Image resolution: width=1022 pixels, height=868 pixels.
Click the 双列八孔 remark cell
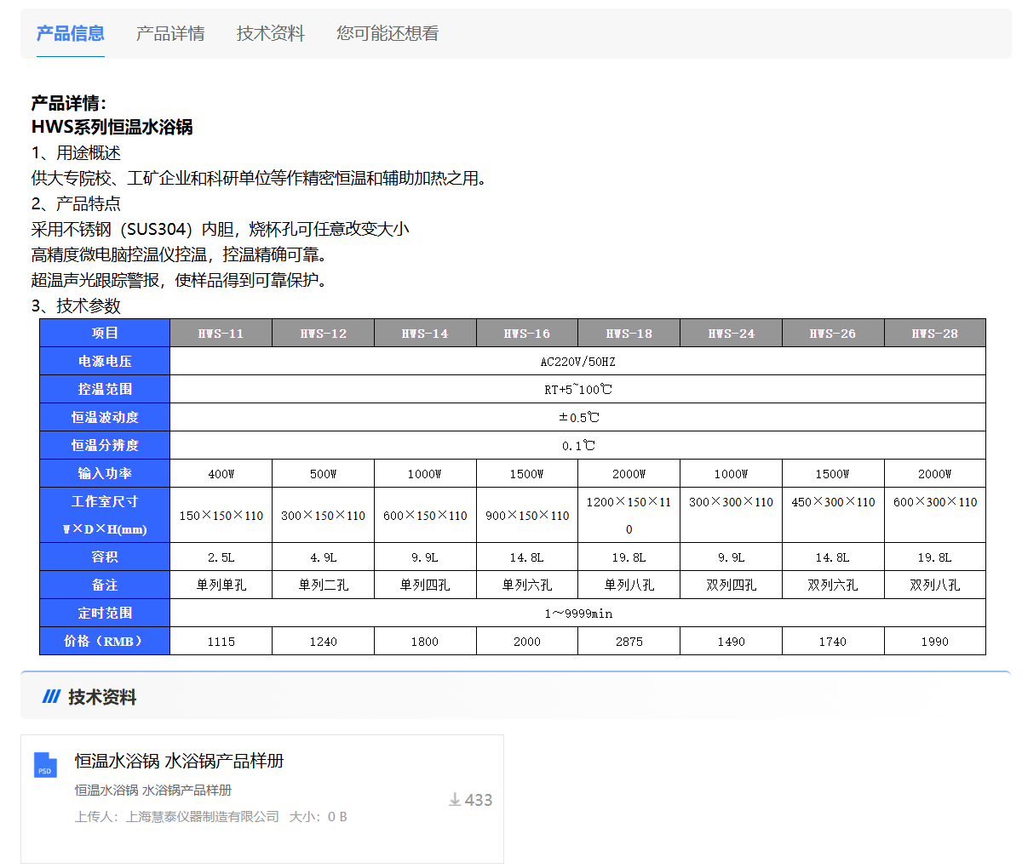pyautogui.click(x=934, y=585)
